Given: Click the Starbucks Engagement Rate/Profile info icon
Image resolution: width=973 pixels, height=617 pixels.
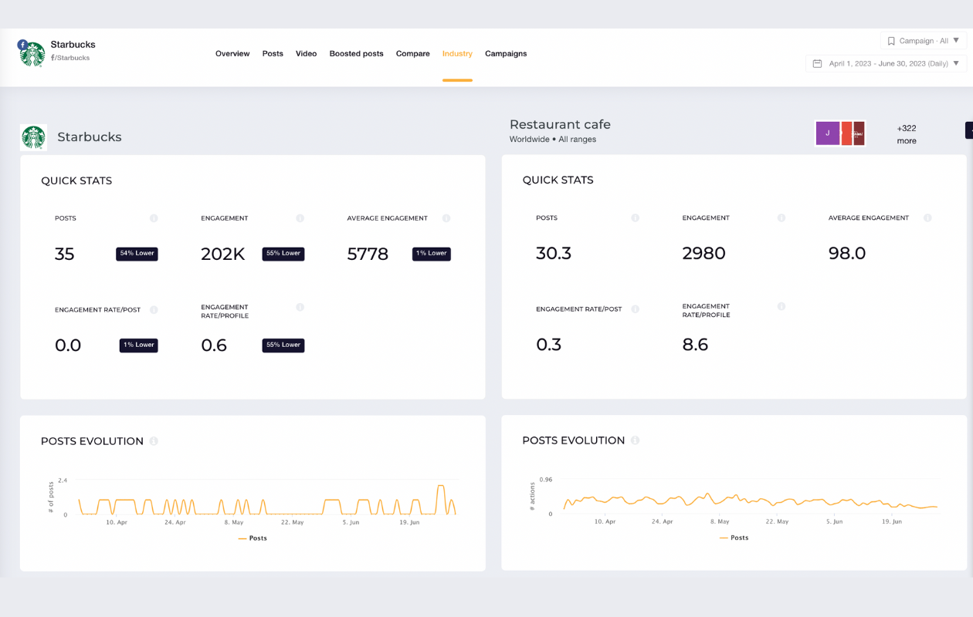Looking at the screenshot, I should [x=300, y=307].
